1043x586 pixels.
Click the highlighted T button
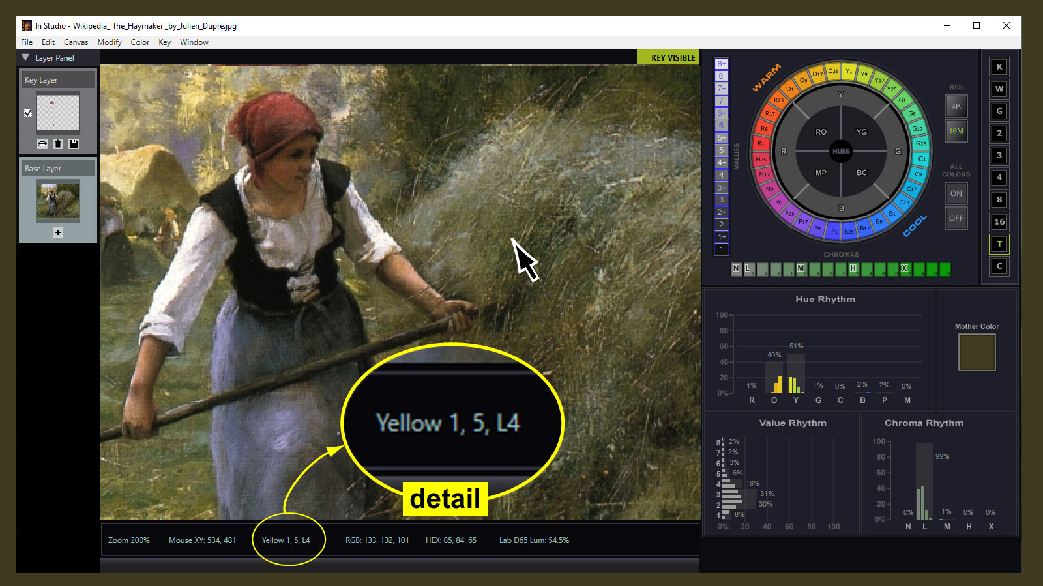coord(999,244)
